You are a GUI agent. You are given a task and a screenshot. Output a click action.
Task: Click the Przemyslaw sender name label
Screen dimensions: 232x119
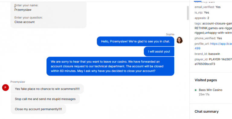pyautogui.click(x=18, y=82)
